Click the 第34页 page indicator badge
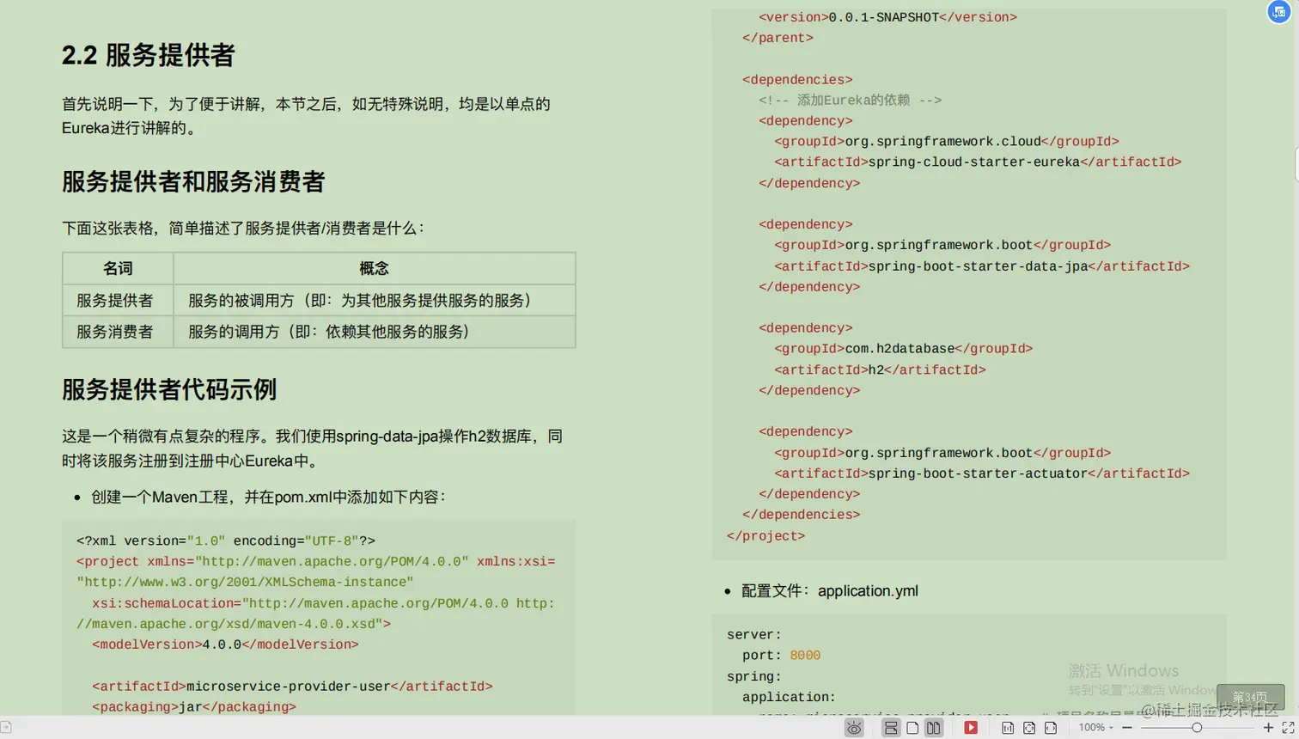The image size is (1299, 739). click(x=1250, y=698)
